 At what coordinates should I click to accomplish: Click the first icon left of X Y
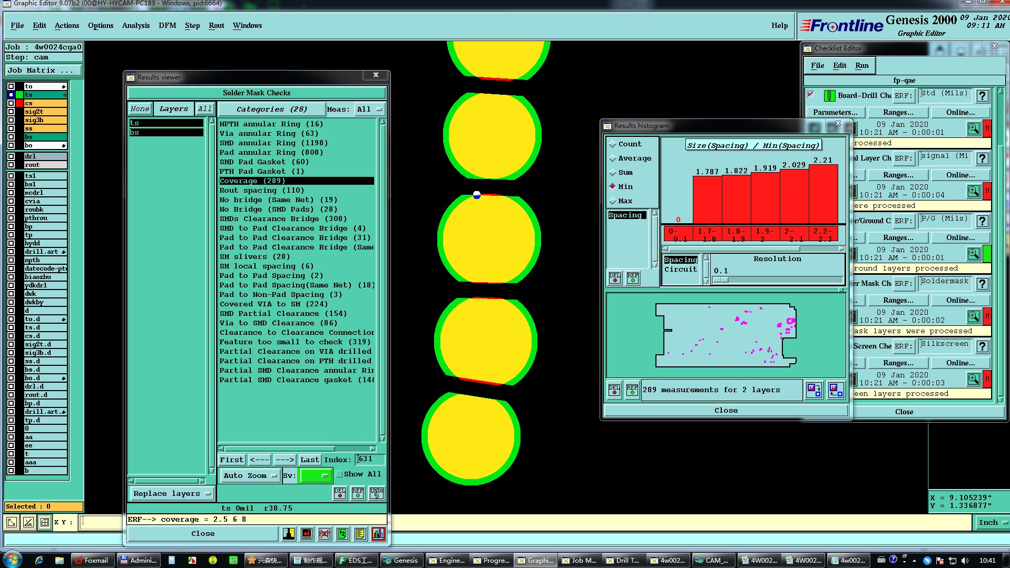pyautogui.click(x=11, y=522)
